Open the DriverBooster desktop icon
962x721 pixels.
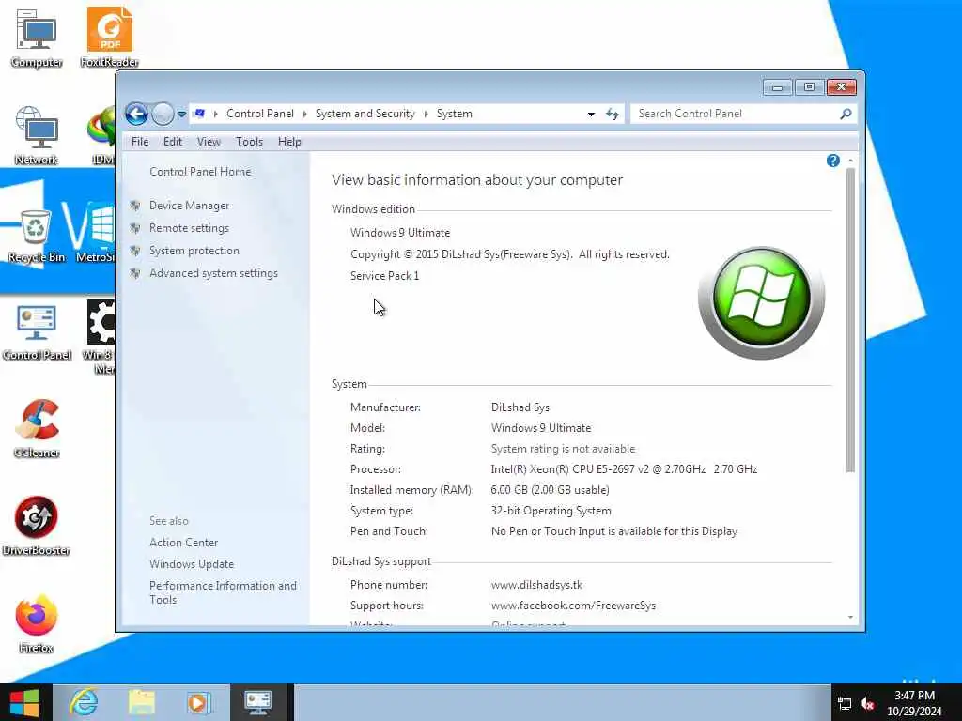click(36, 526)
